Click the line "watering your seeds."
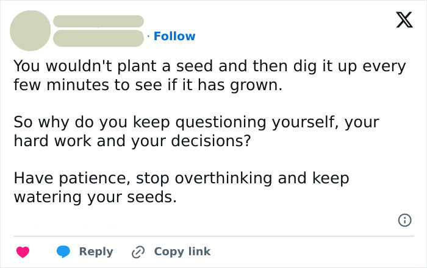Image resolution: width=427 pixels, height=268 pixels. tap(95, 197)
